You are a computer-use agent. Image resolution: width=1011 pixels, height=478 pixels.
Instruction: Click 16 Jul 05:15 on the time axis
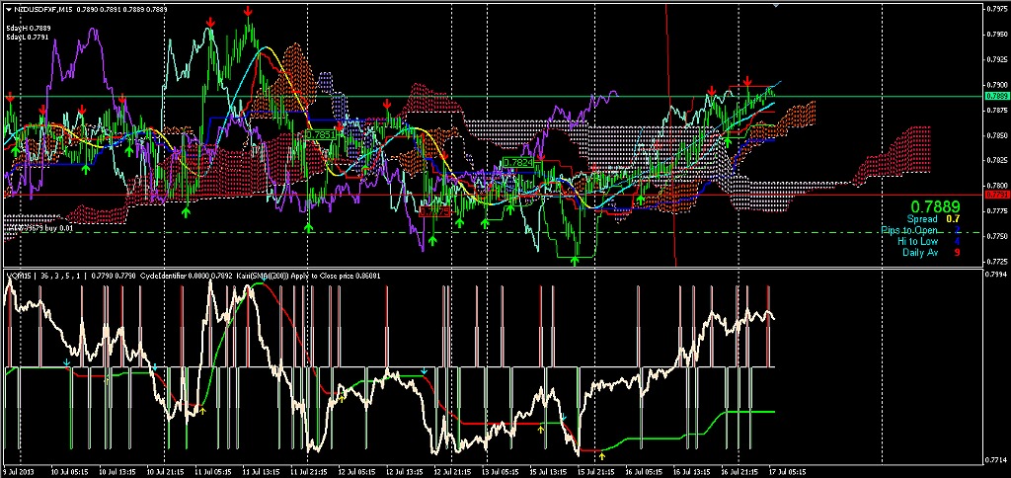pos(646,472)
